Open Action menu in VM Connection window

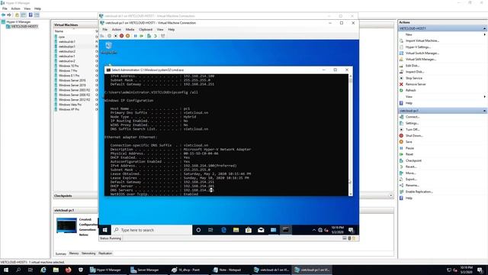tap(117, 29)
